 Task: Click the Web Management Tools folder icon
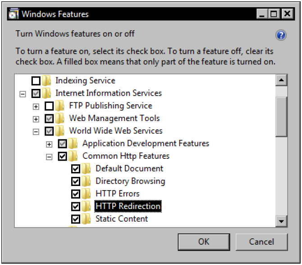(x=59, y=118)
